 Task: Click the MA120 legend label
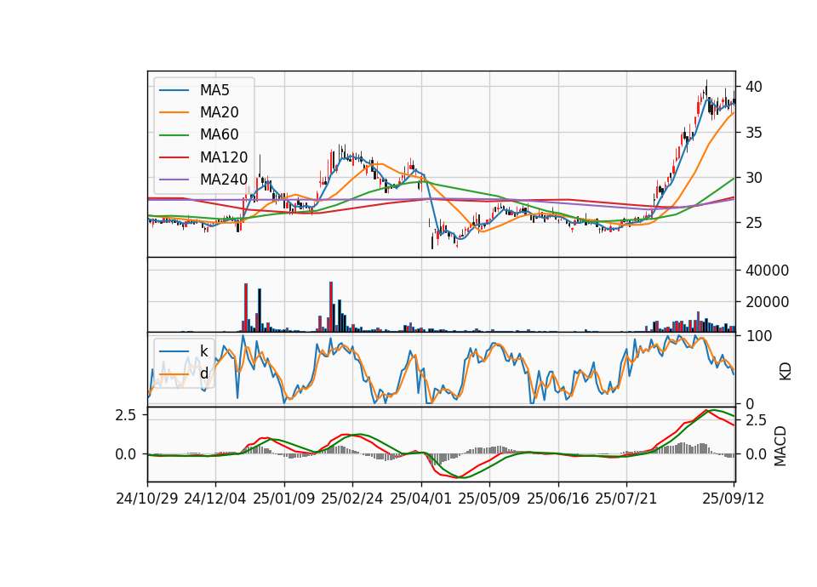pos(224,157)
